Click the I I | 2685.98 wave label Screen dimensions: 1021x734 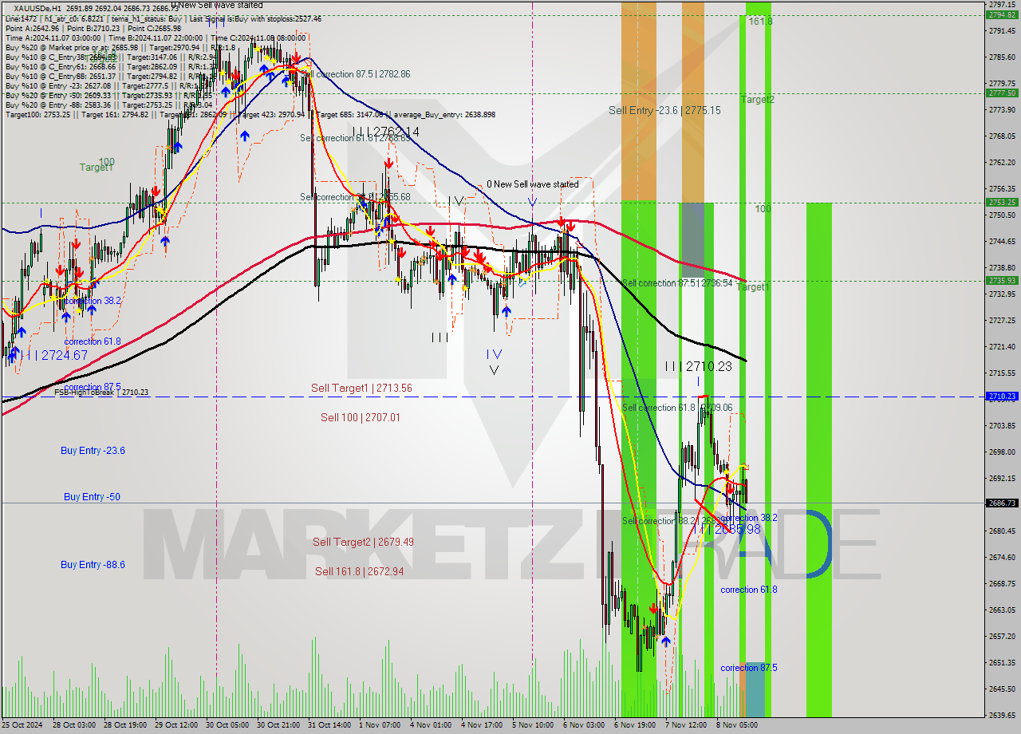726,529
